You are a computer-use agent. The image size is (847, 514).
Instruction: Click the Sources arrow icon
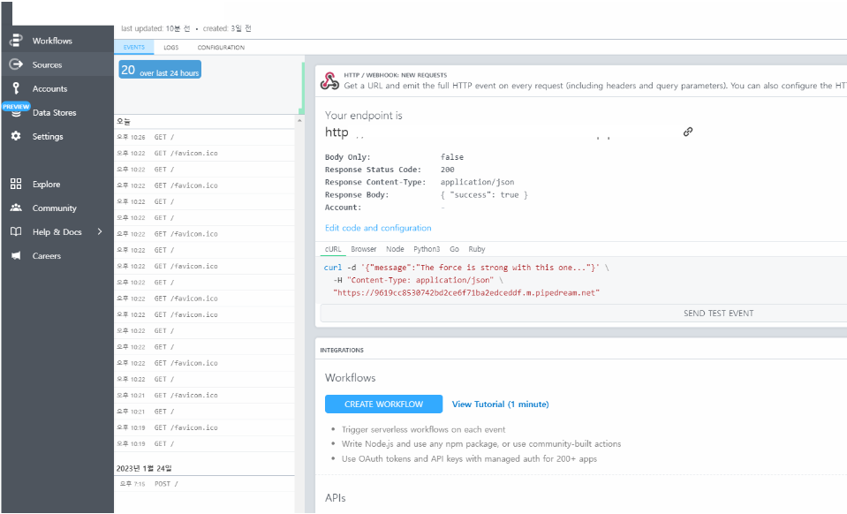pyautogui.click(x=16, y=64)
